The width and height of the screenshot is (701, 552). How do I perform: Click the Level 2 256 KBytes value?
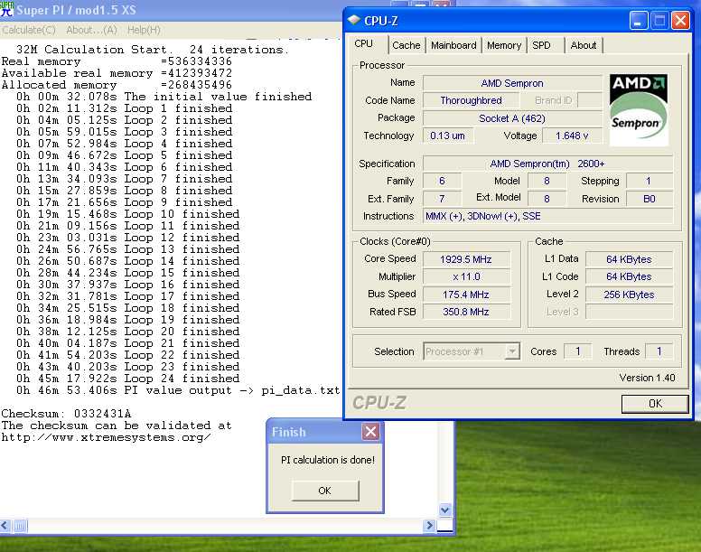click(629, 295)
